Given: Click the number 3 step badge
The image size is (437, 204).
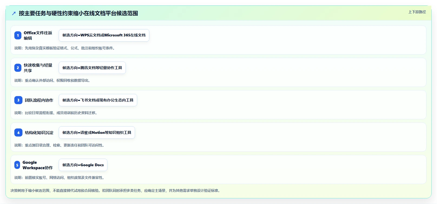Looking at the screenshot, I should [18, 100].
